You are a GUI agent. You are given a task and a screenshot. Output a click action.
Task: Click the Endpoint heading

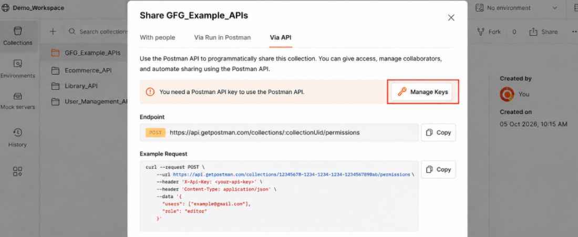(x=152, y=117)
